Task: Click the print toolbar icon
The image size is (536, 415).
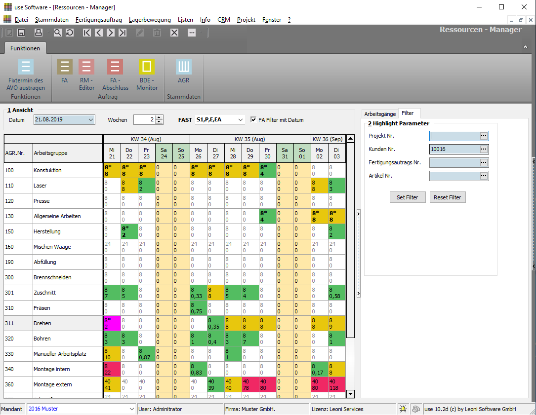Action: [39, 33]
